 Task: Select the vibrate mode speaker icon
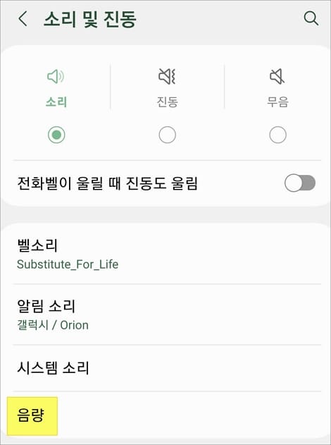(167, 76)
